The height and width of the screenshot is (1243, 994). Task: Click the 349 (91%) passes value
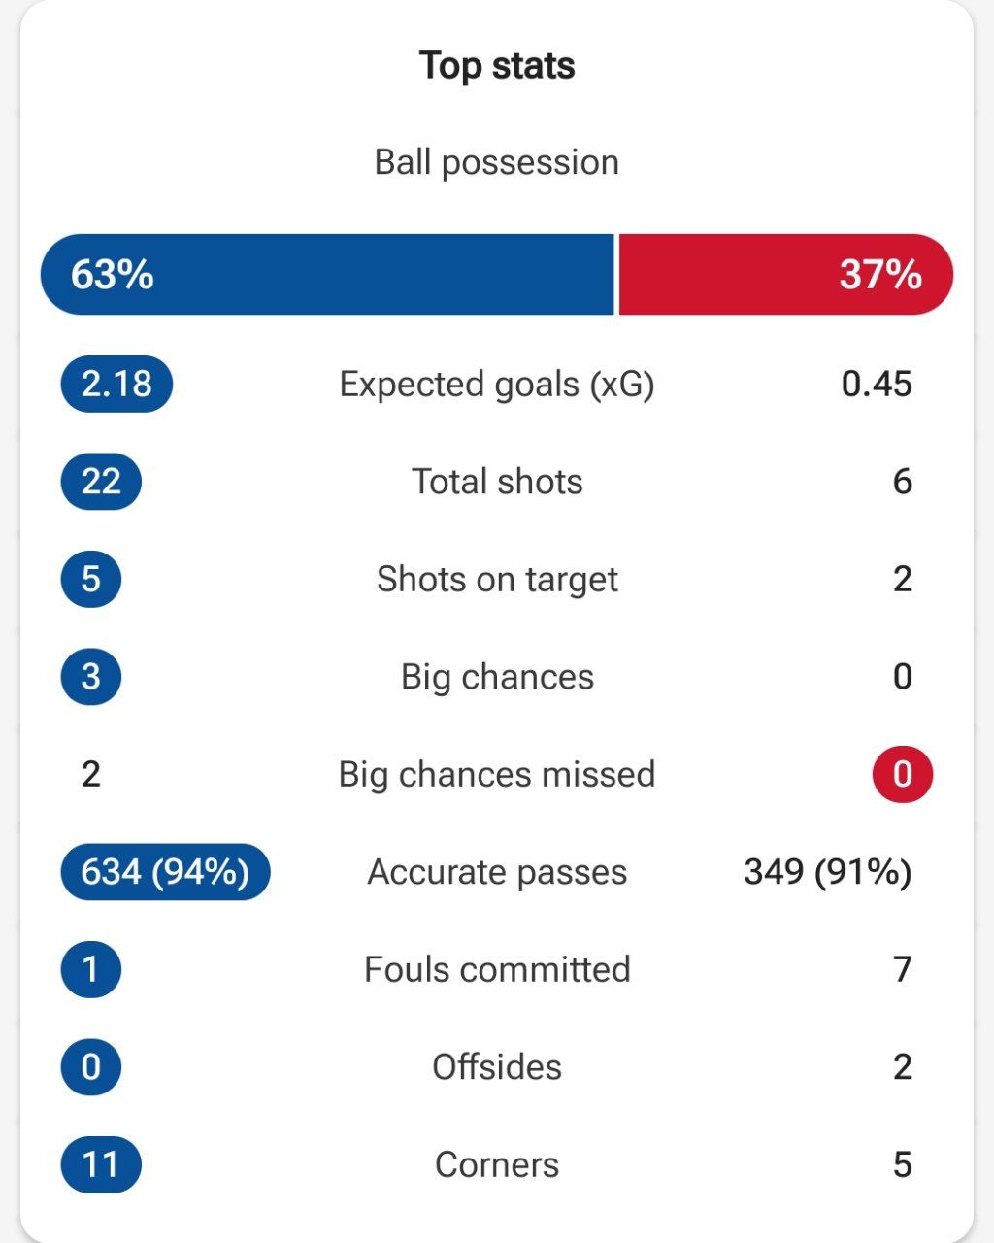click(x=828, y=872)
